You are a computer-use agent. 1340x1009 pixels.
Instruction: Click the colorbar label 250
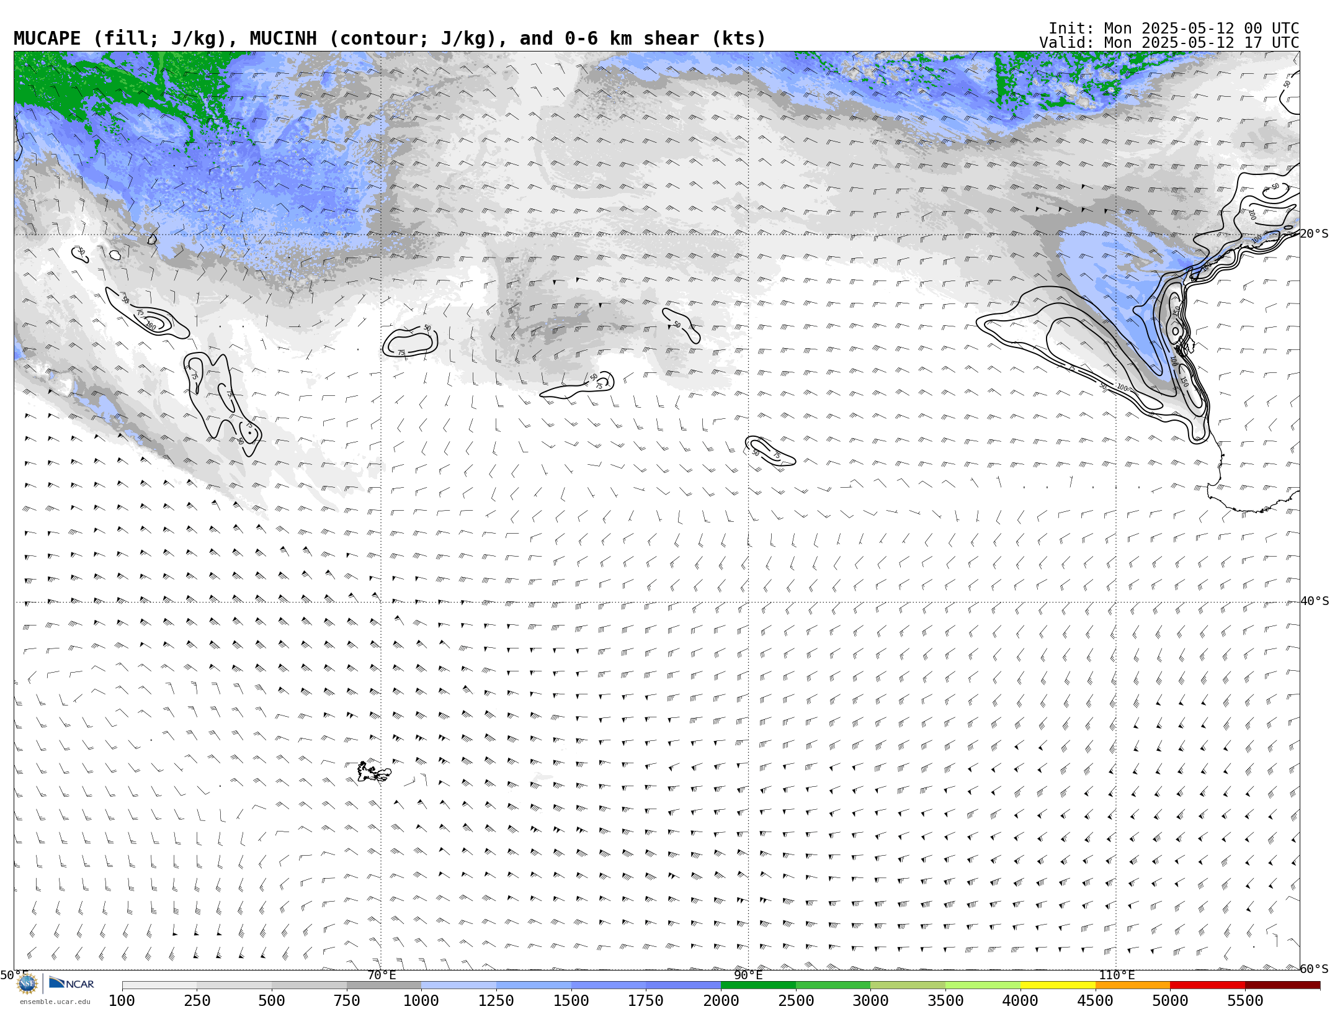click(197, 1001)
